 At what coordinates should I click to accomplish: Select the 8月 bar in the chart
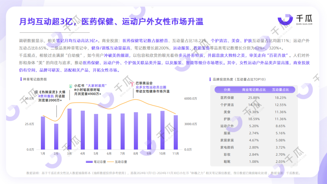click(x=136, y=131)
